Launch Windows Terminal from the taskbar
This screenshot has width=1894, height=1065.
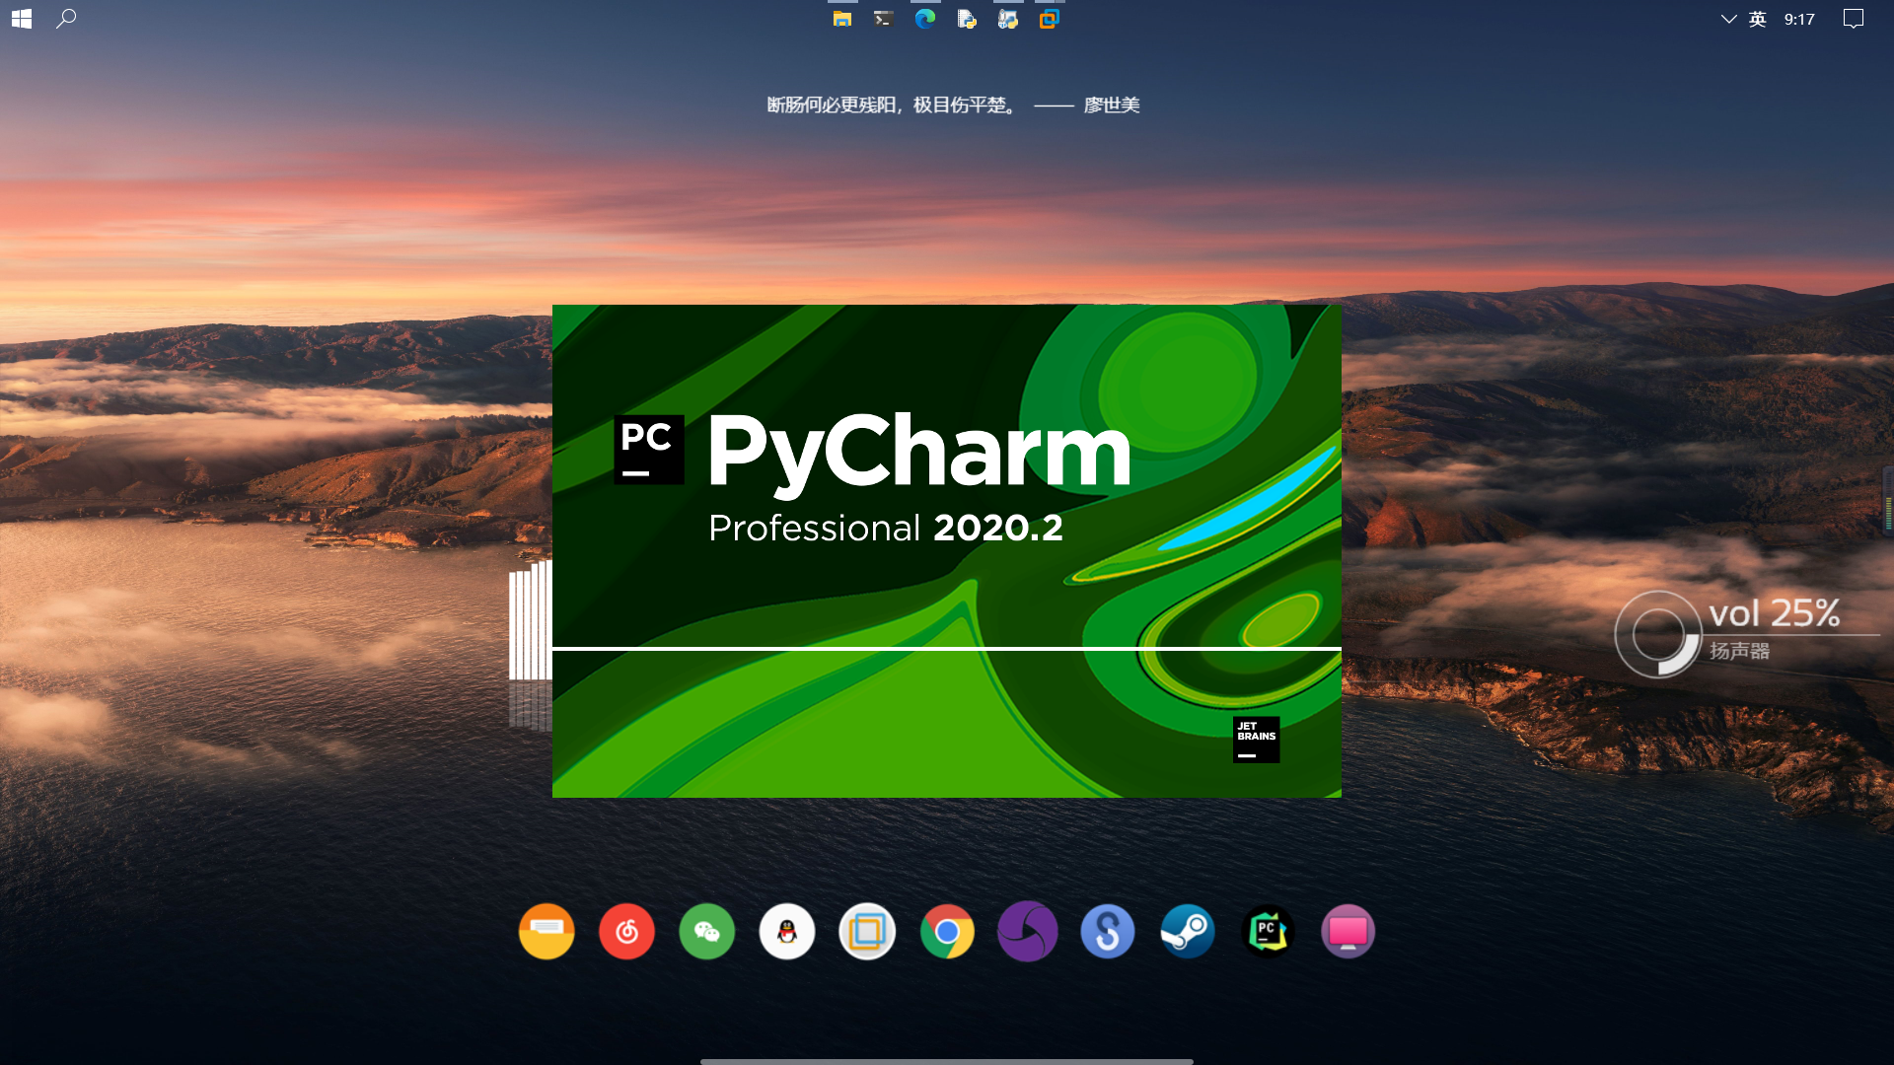coord(883,19)
